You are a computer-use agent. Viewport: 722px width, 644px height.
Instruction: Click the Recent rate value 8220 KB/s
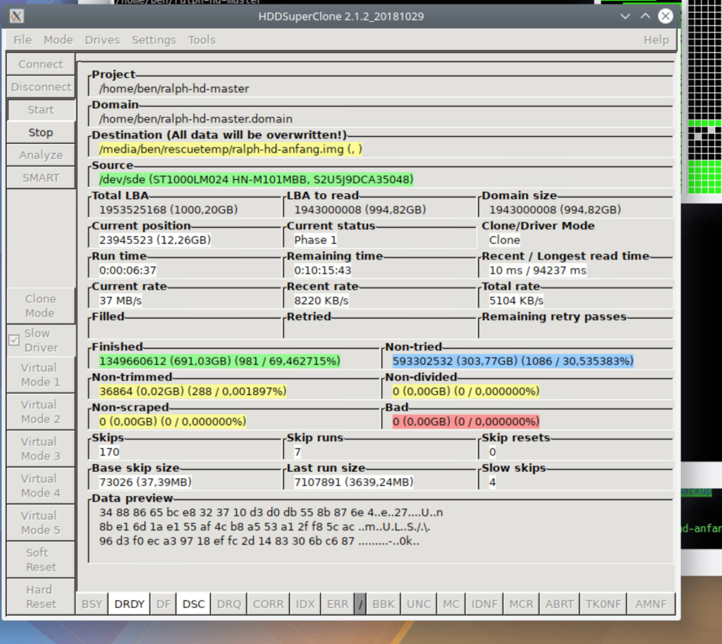click(x=321, y=300)
